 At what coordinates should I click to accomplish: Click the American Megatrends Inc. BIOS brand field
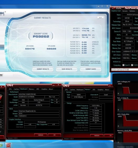pos(39,111)
